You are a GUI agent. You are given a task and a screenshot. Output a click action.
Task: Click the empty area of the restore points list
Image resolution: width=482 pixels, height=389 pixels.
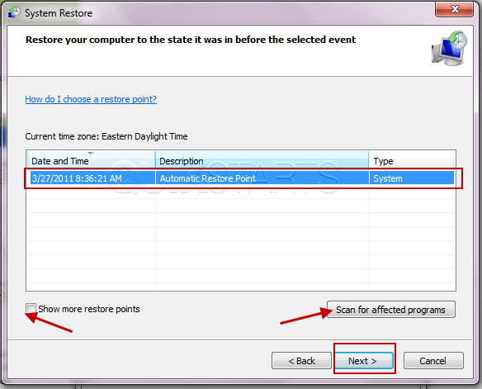(241, 239)
